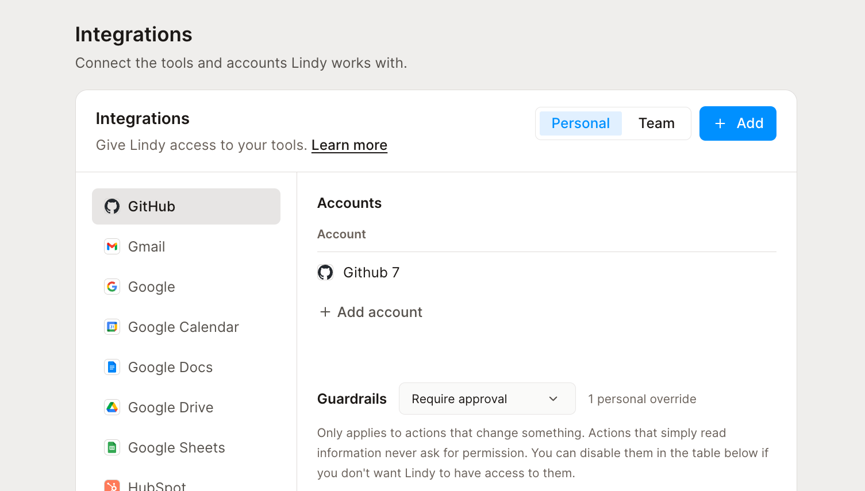Switch to the Team tab
The width and height of the screenshot is (865, 491).
point(656,123)
